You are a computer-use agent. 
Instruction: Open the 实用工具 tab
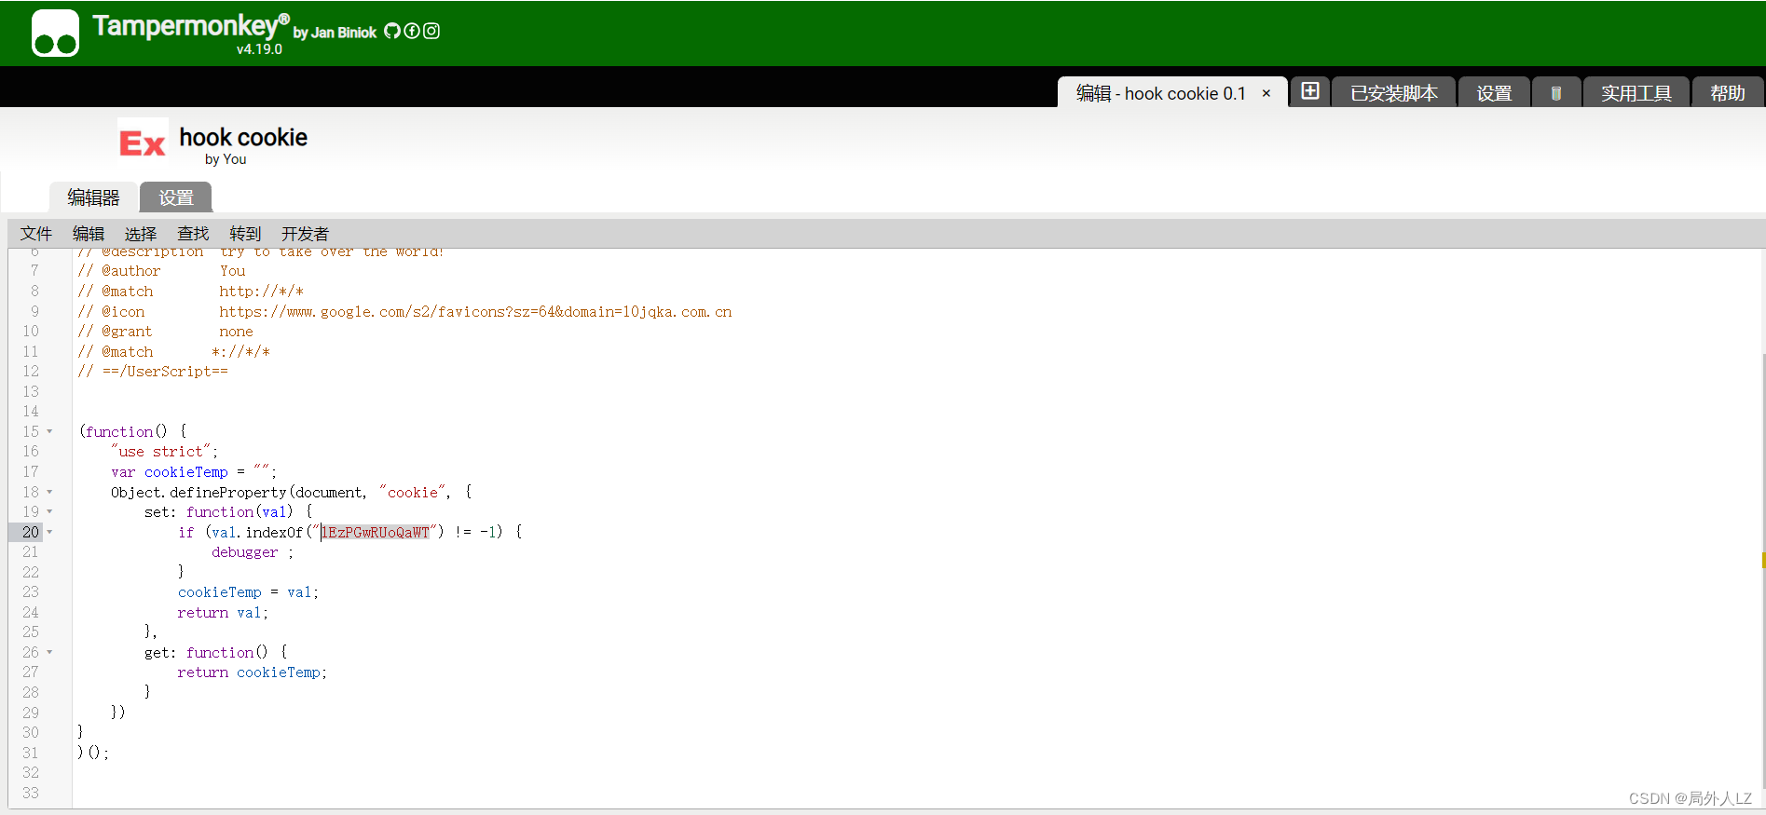(1636, 93)
